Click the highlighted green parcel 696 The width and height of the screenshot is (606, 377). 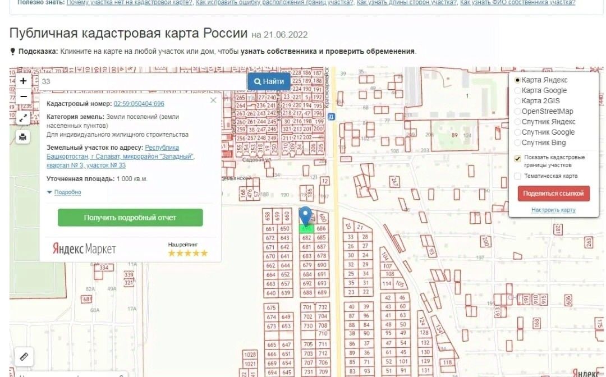tap(307, 228)
